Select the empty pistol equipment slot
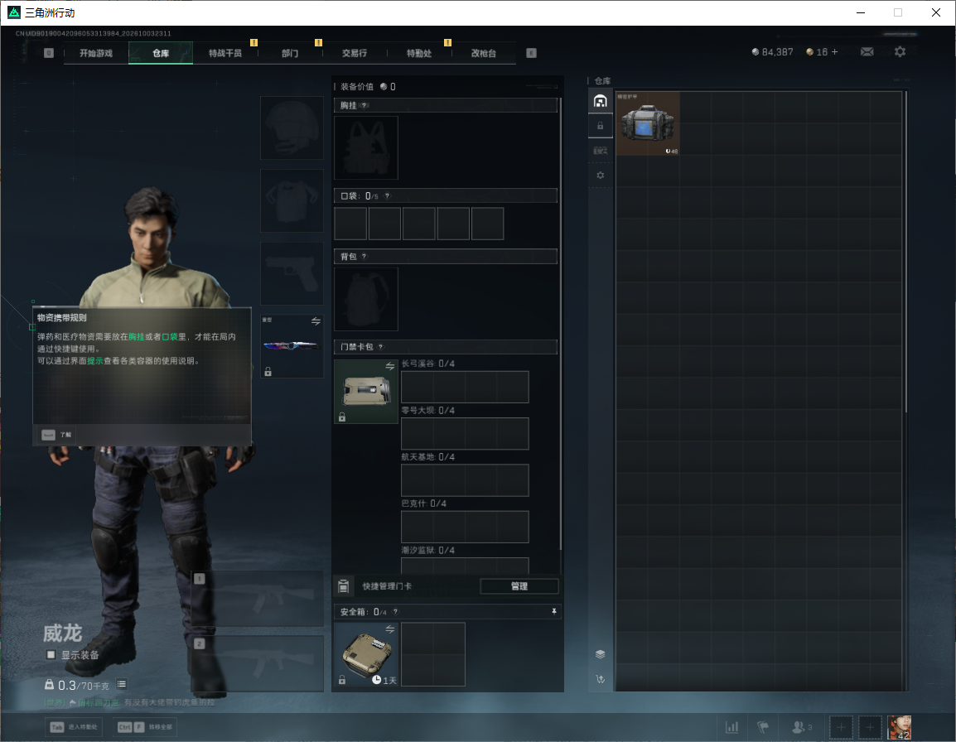Image resolution: width=956 pixels, height=742 pixels. (292, 274)
